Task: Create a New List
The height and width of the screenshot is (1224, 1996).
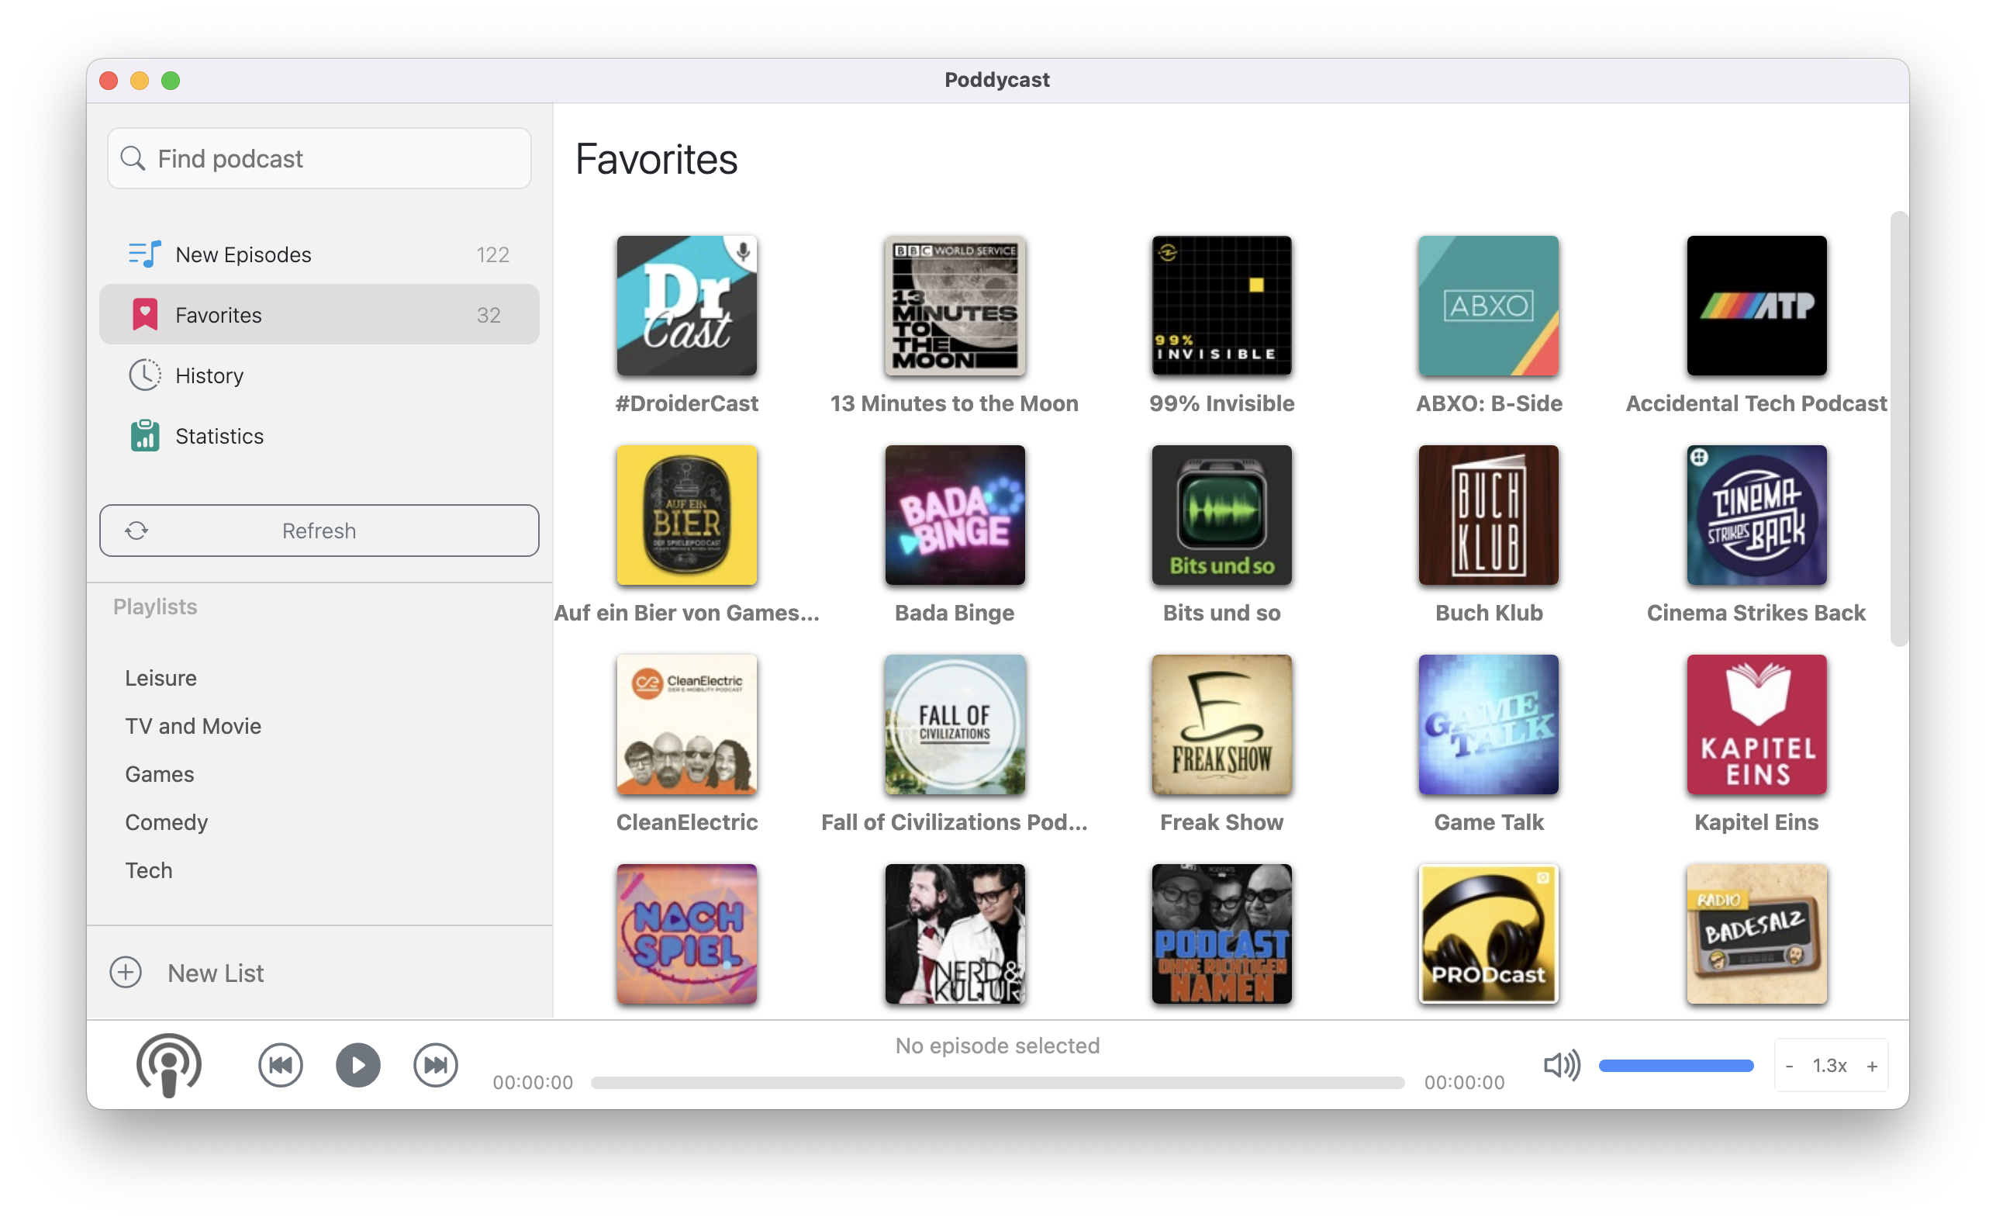Action: click(216, 973)
